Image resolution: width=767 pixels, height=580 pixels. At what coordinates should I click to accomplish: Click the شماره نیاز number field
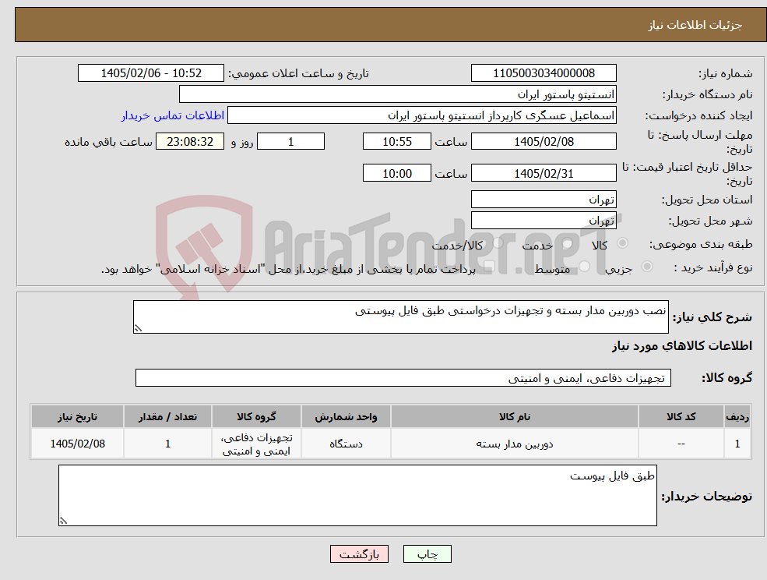tap(544, 73)
